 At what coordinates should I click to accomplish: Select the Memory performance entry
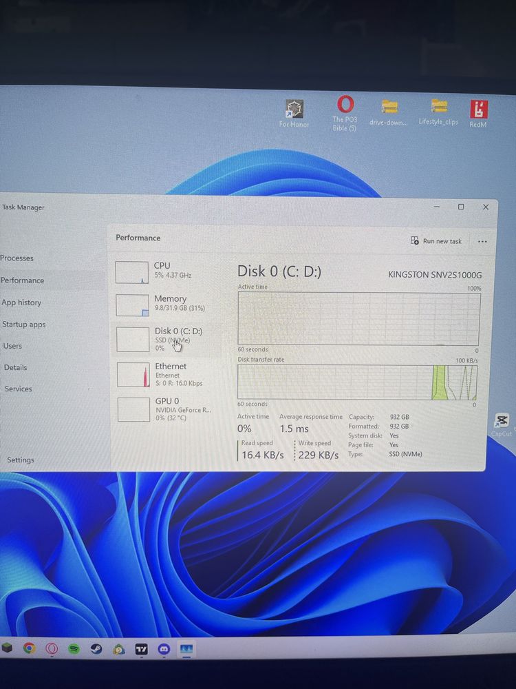point(169,305)
